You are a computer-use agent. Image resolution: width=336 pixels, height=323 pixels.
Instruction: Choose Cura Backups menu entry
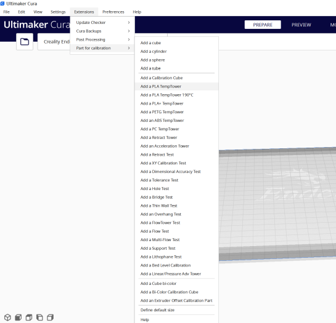click(102, 31)
